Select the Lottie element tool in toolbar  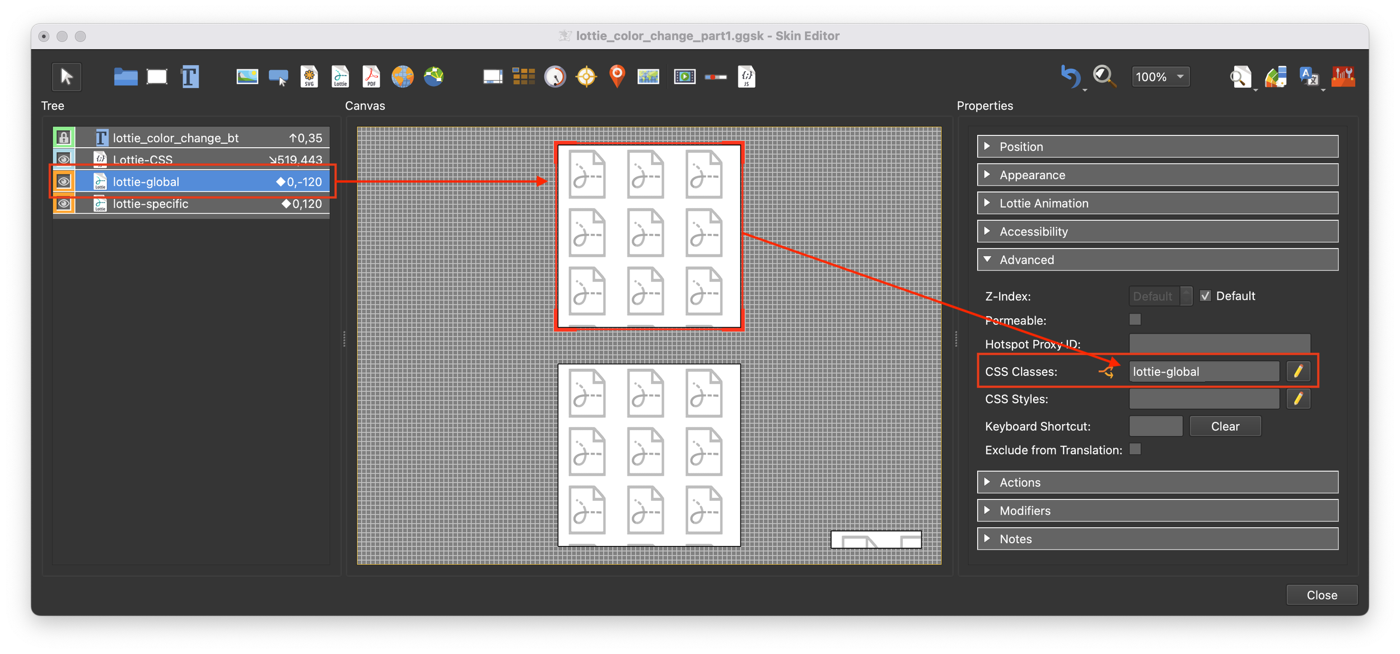tap(340, 77)
